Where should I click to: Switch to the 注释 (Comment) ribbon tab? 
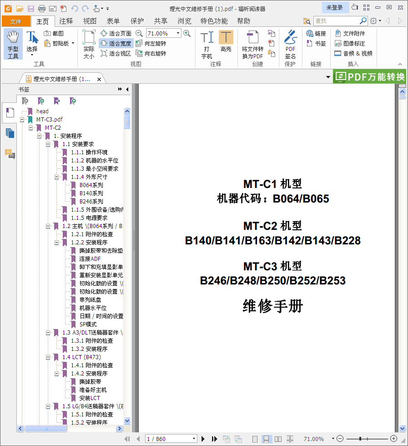[x=66, y=21]
